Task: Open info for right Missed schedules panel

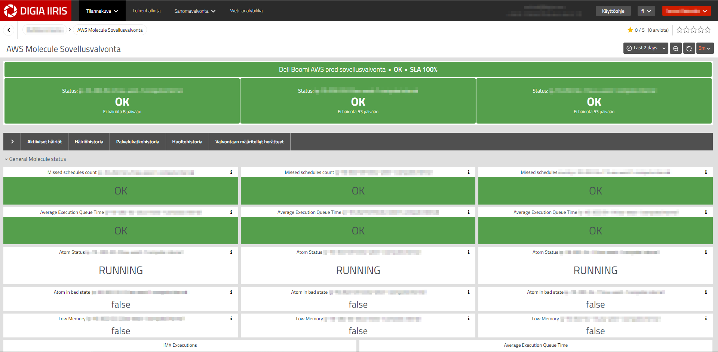Action: (x=706, y=172)
